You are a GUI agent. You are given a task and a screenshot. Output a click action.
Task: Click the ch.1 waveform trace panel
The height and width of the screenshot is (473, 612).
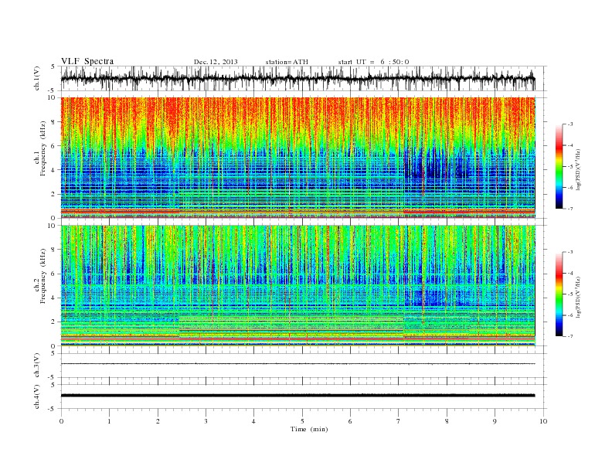[x=304, y=78]
